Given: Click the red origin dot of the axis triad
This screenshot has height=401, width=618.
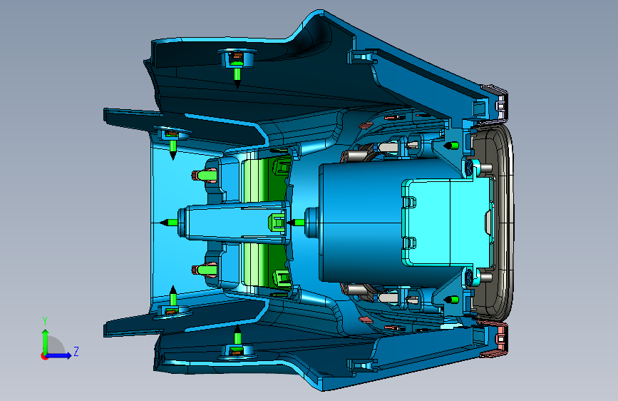Looking at the screenshot, I should (x=43, y=356).
